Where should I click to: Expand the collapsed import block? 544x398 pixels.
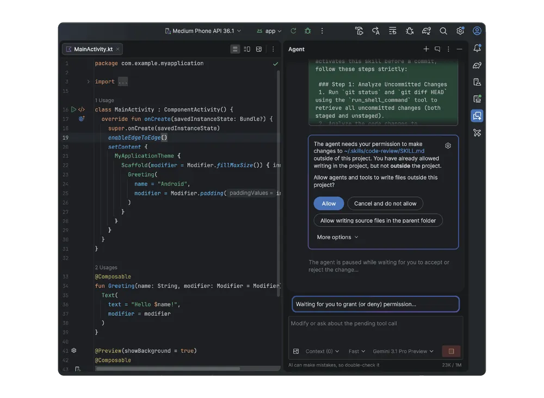click(x=89, y=82)
